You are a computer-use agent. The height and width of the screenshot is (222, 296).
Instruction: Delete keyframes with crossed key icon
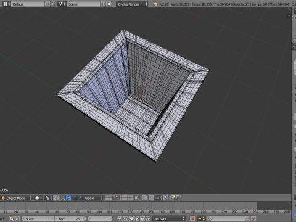pos(253,218)
